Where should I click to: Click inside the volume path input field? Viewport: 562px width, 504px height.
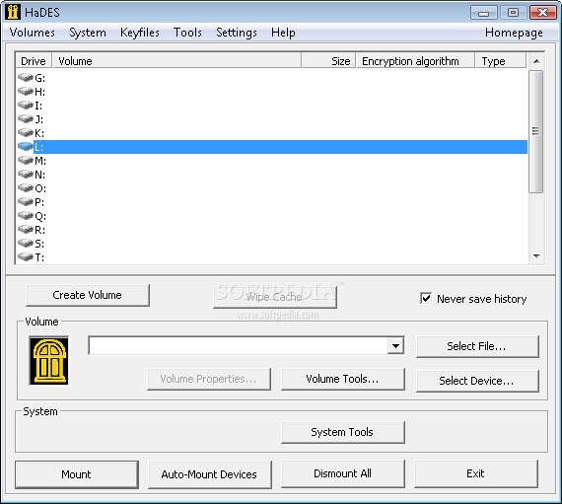point(238,346)
